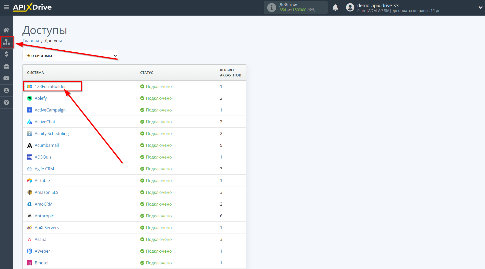Click the Anthropic logo icon

coord(30,216)
